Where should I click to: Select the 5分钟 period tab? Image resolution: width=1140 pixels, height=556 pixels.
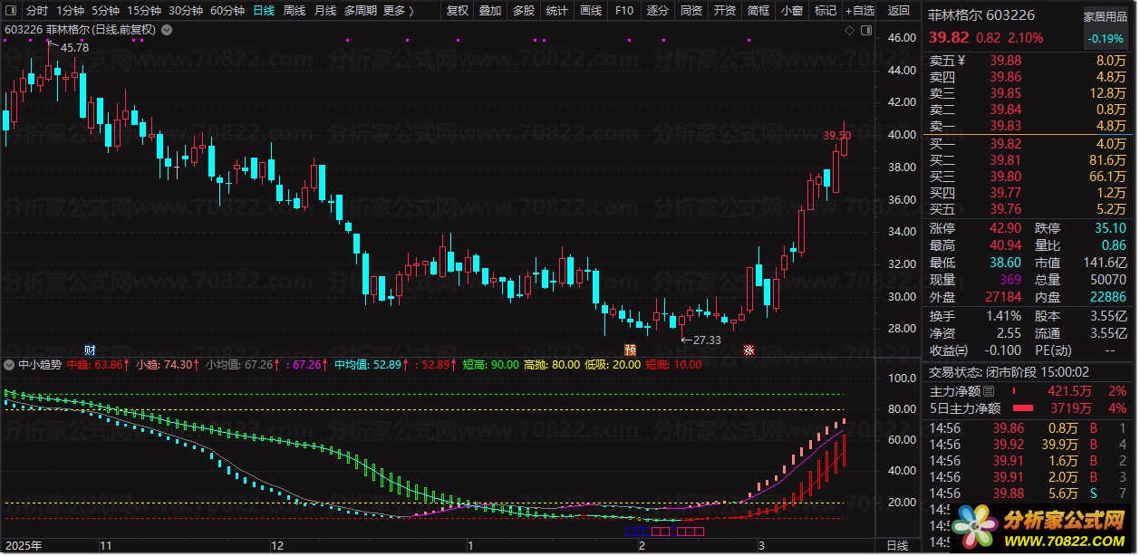click(x=105, y=11)
